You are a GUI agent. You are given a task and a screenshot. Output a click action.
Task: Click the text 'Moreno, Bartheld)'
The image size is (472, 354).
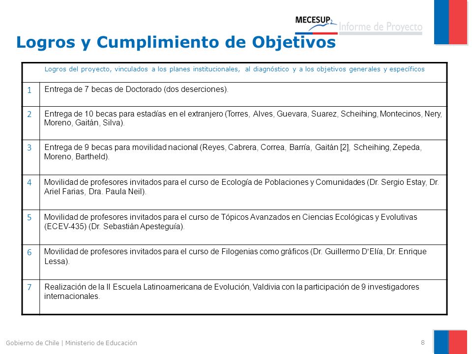77,157
